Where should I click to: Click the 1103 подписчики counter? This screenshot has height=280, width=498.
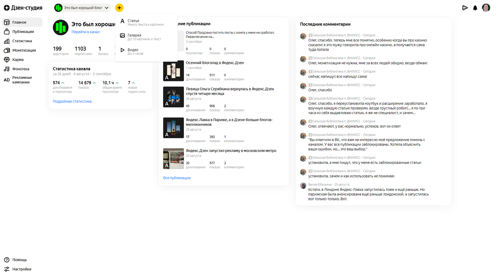pos(83,51)
